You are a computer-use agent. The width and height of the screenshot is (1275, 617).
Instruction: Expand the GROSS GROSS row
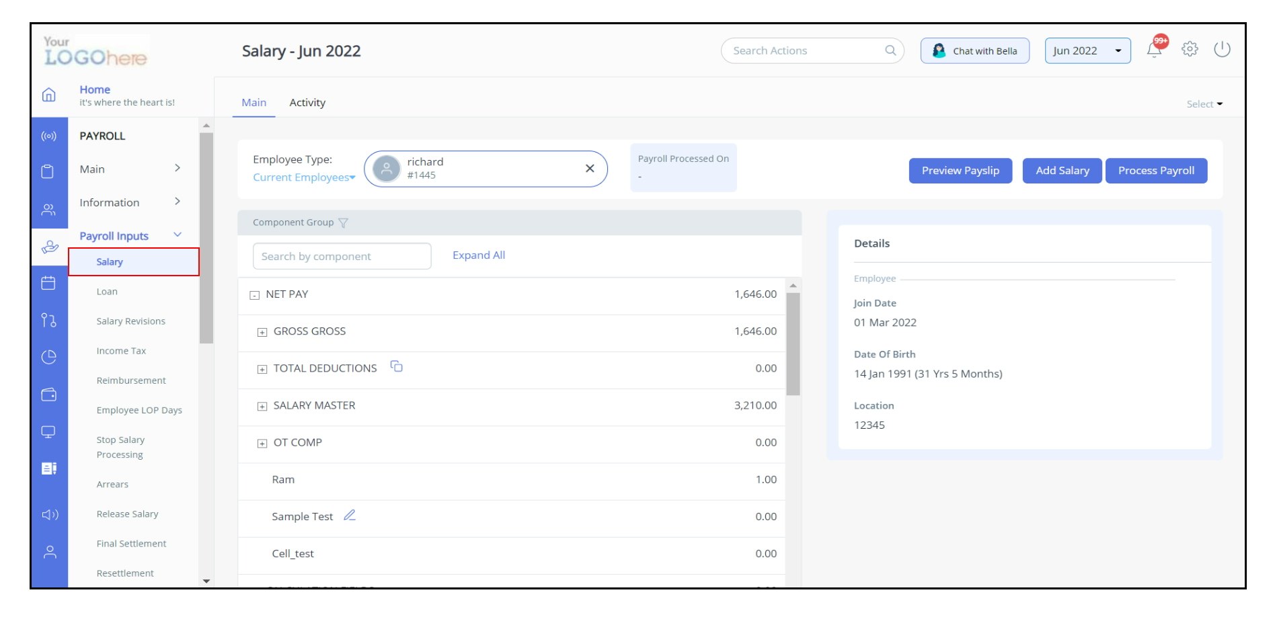click(262, 332)
